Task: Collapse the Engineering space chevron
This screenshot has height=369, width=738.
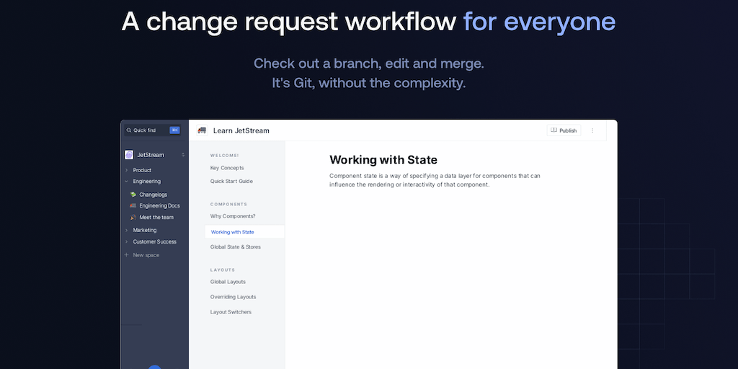Action: point(126,181)
